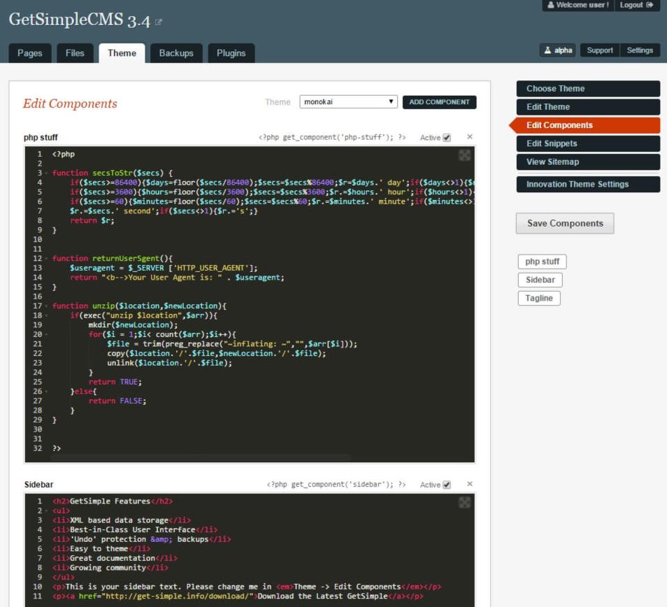Delete the php stuff component with the × icon
667x607 pixels.
click(470, 137)
